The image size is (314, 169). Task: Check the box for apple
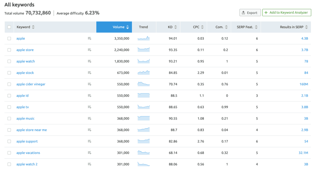click(x=9, y=38)
